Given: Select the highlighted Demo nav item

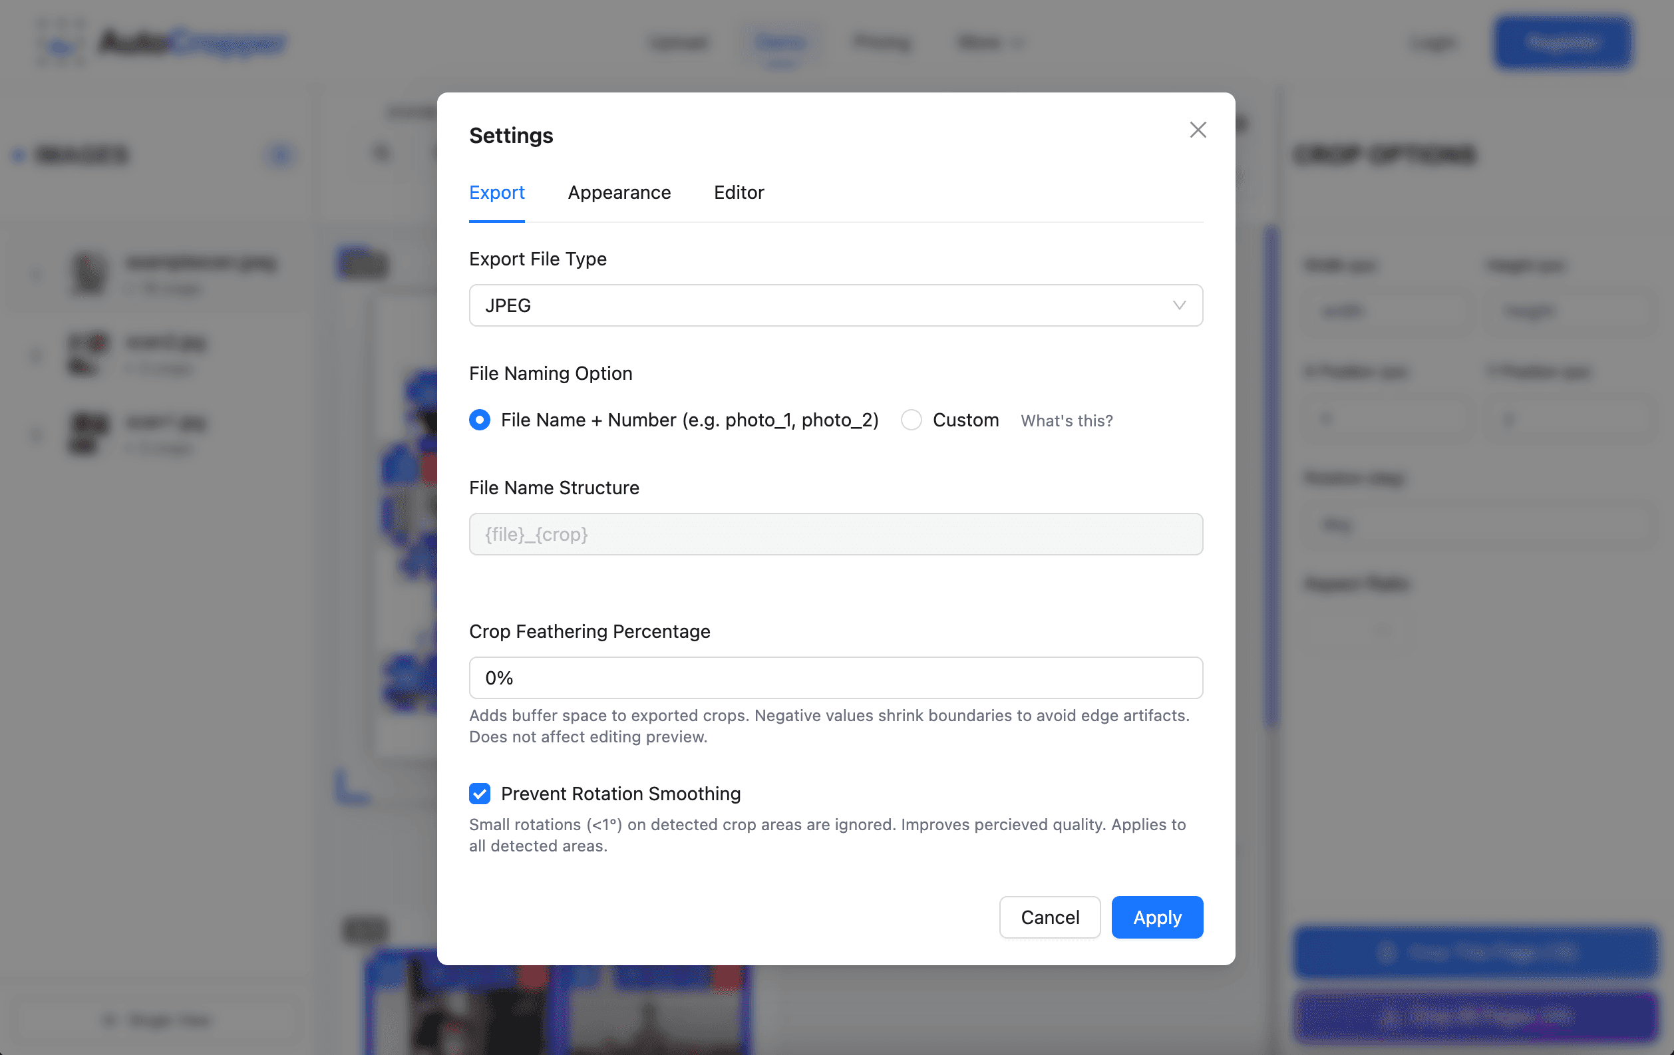Looking at the screenshot, I should (781, 43).
